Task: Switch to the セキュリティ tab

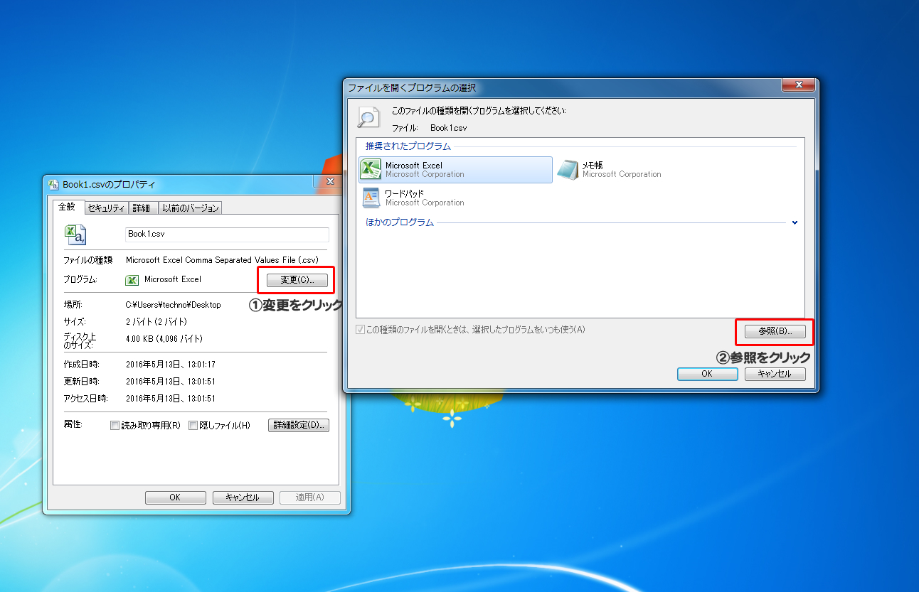Action: (x=107, y=208)
